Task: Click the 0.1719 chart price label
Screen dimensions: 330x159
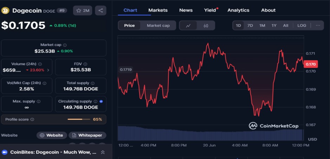Action: click(x=126, y=69)
